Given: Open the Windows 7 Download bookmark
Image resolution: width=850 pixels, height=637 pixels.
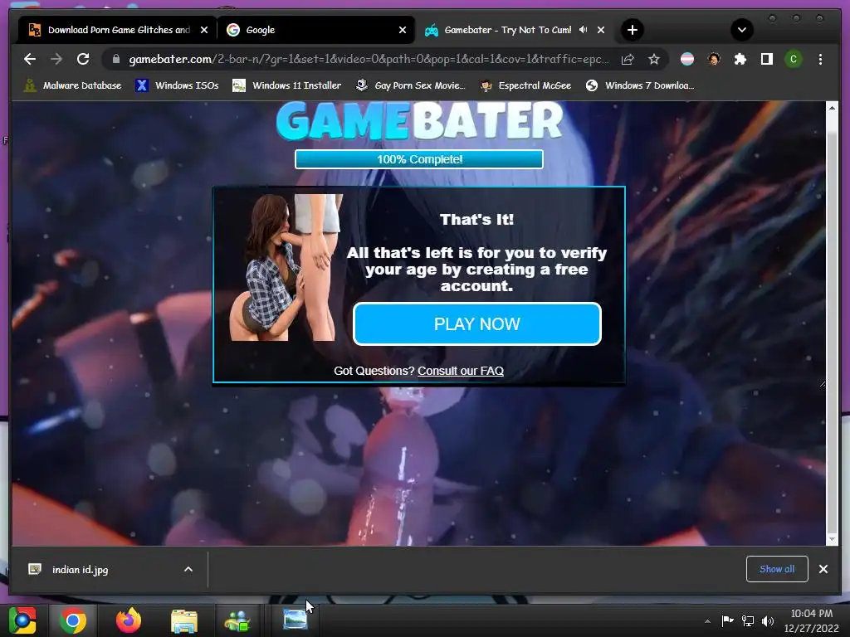Looking at the screenshot, I should point(640,85).
